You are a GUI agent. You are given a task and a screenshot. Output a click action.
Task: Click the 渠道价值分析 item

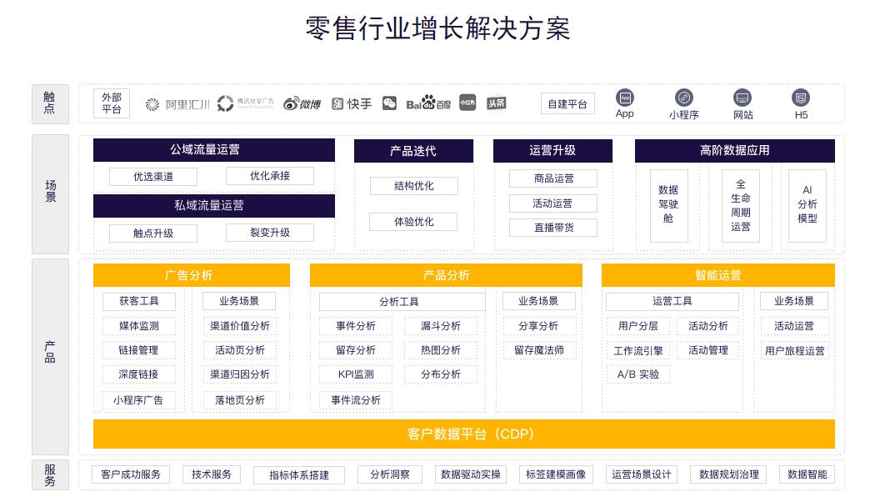pos(239,326)
